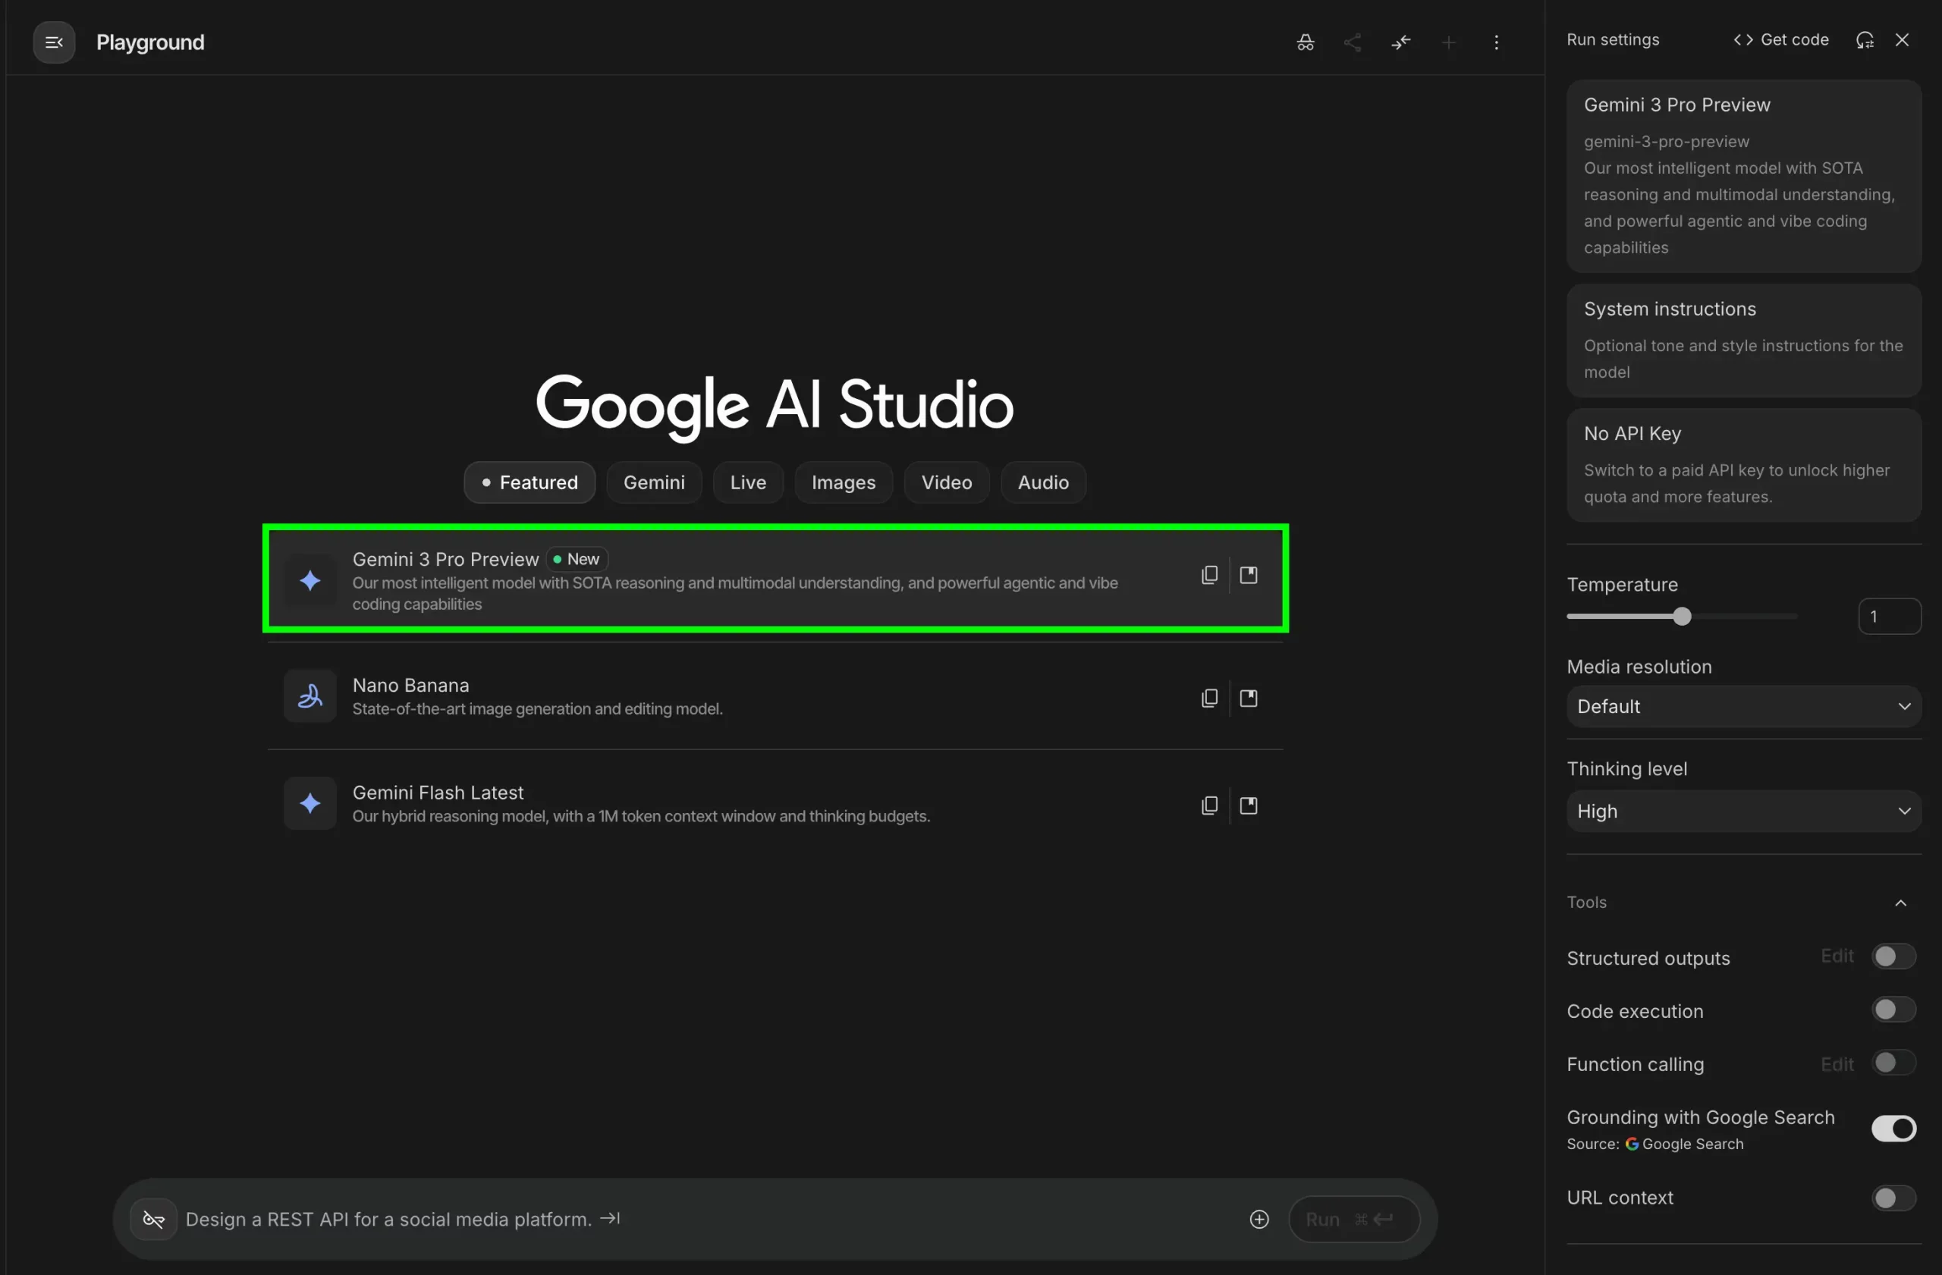Viewport: 1942px width, 1275px height.
Task: Open the Media resolution dropdown
Action: tap(1743, 706)
